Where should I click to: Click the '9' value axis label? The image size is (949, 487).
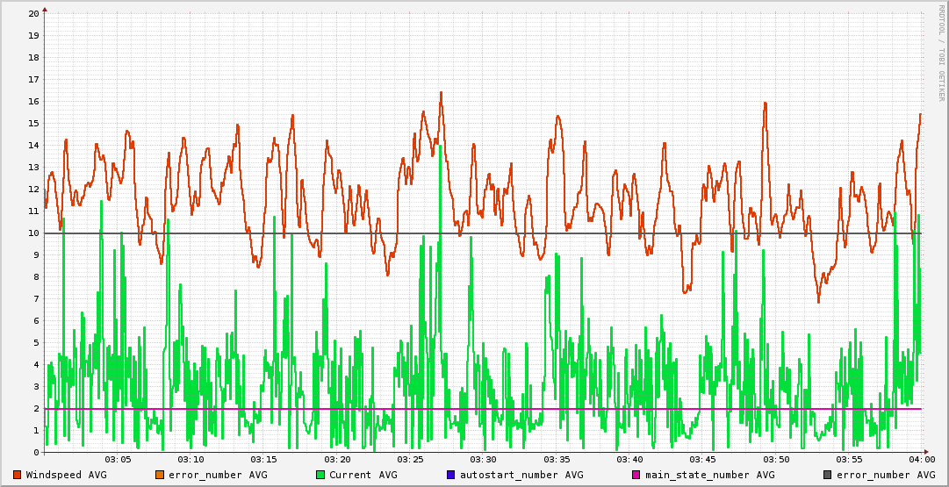36,254
